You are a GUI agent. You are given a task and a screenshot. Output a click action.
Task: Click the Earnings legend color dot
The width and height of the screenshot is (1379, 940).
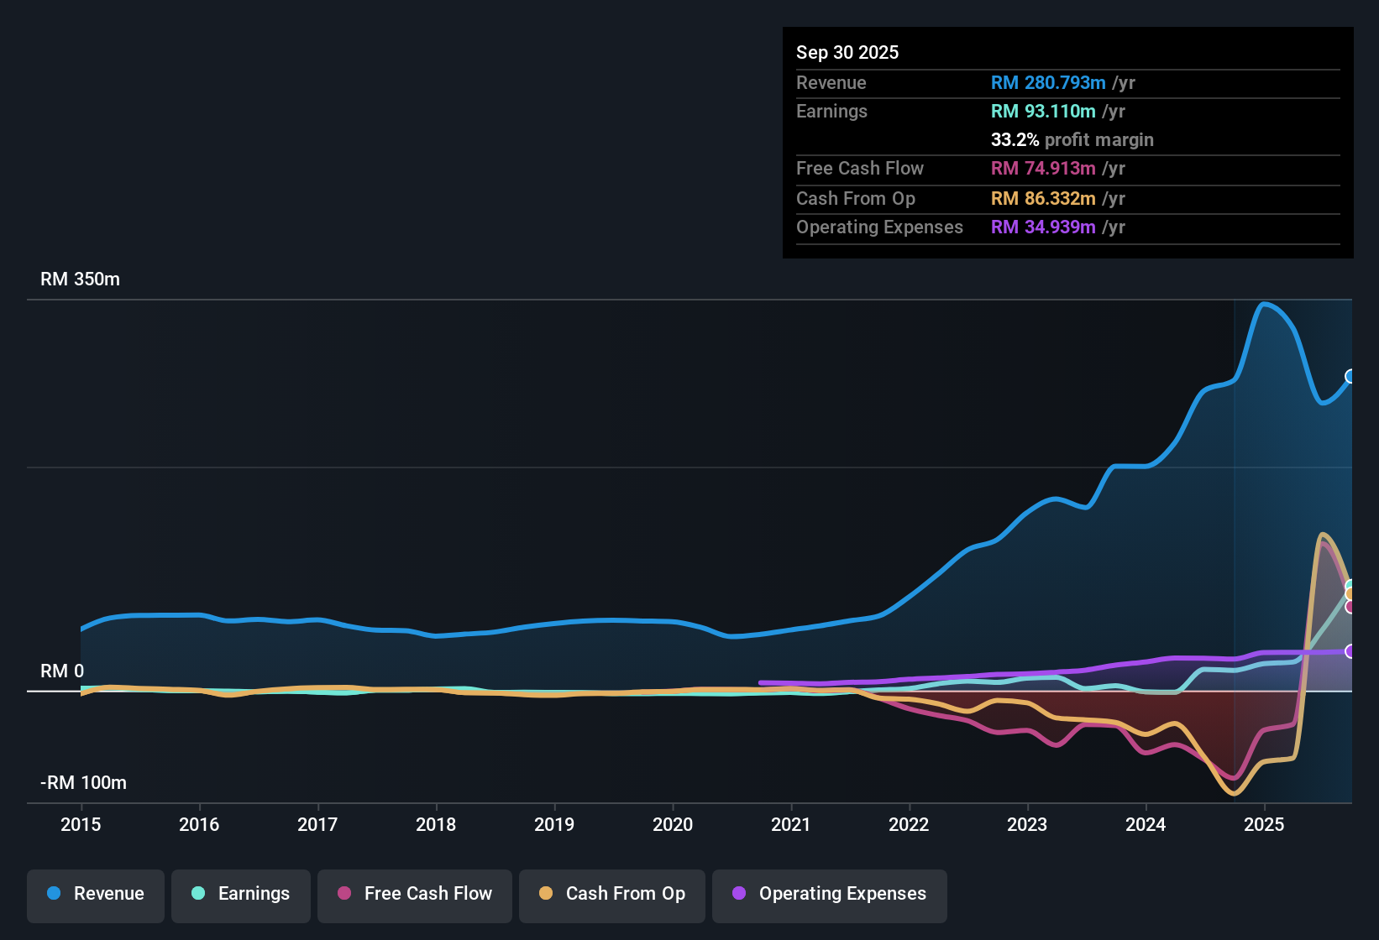click(198, 894)
